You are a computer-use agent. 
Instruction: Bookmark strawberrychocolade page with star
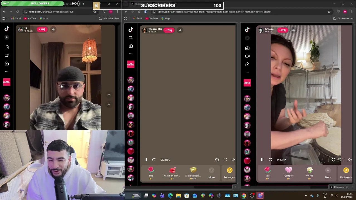pos(95,12)
